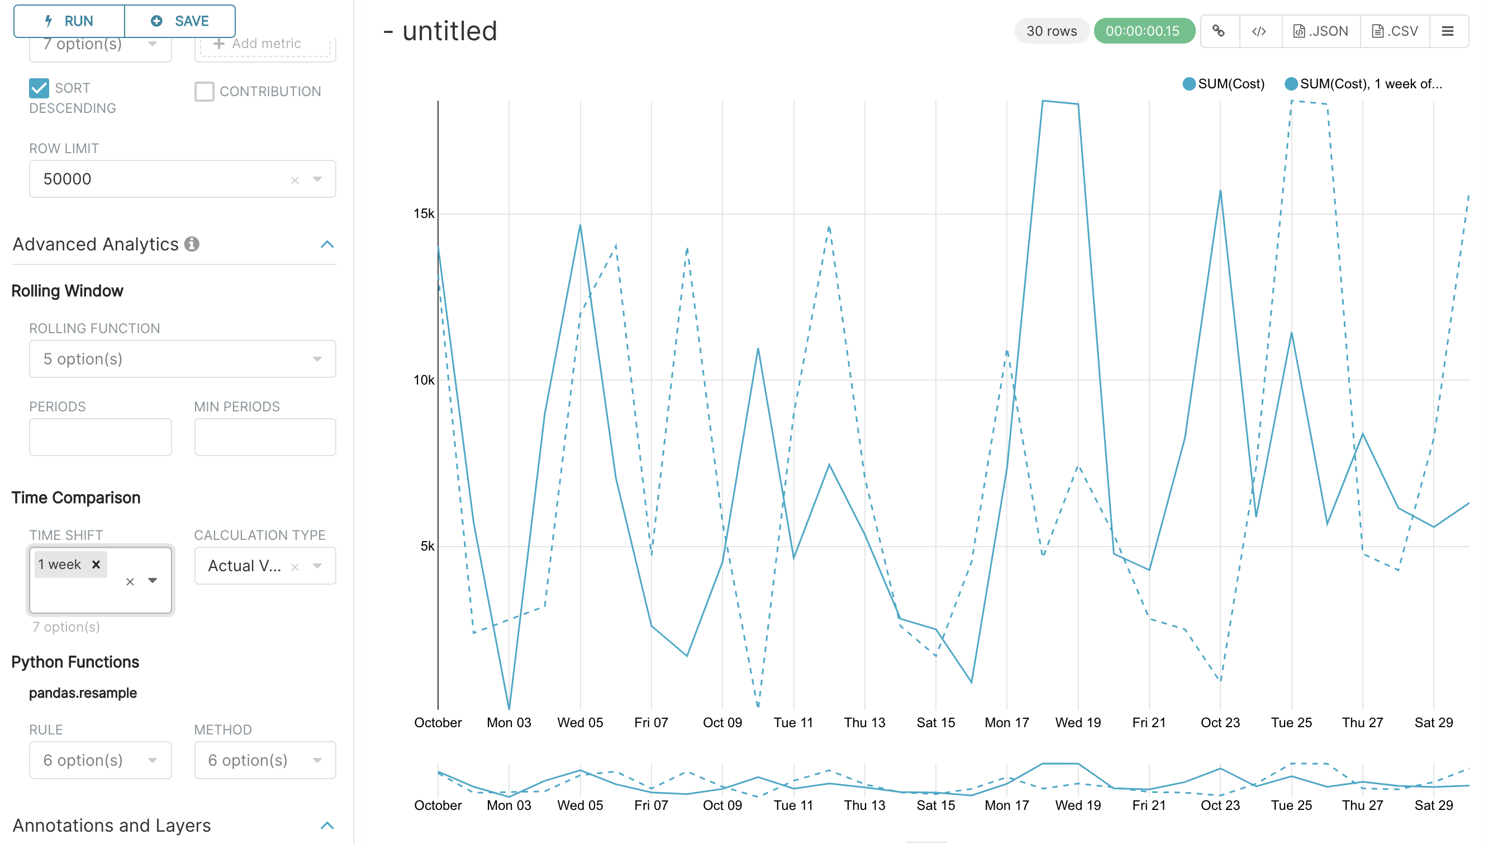This screenshot has width=1493, height=844.
Task: Open the Rolling Function dropdown
Action: click(x=182, y=359)
